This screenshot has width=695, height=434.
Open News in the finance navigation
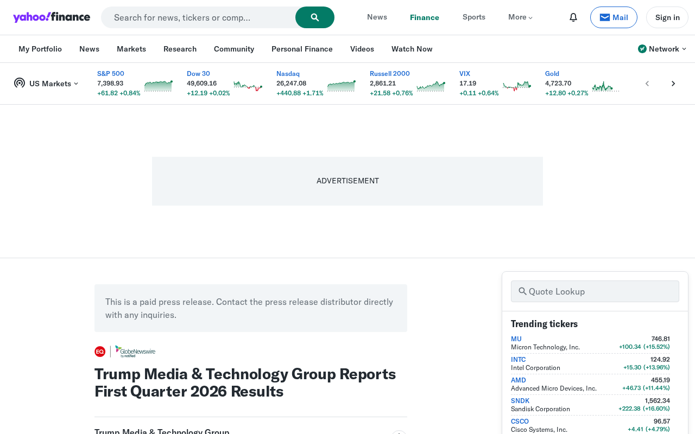tap(89, 49)
